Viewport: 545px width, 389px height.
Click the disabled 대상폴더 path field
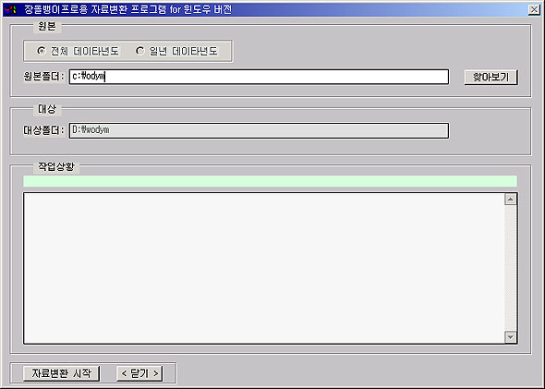click(x=259, y=130)
